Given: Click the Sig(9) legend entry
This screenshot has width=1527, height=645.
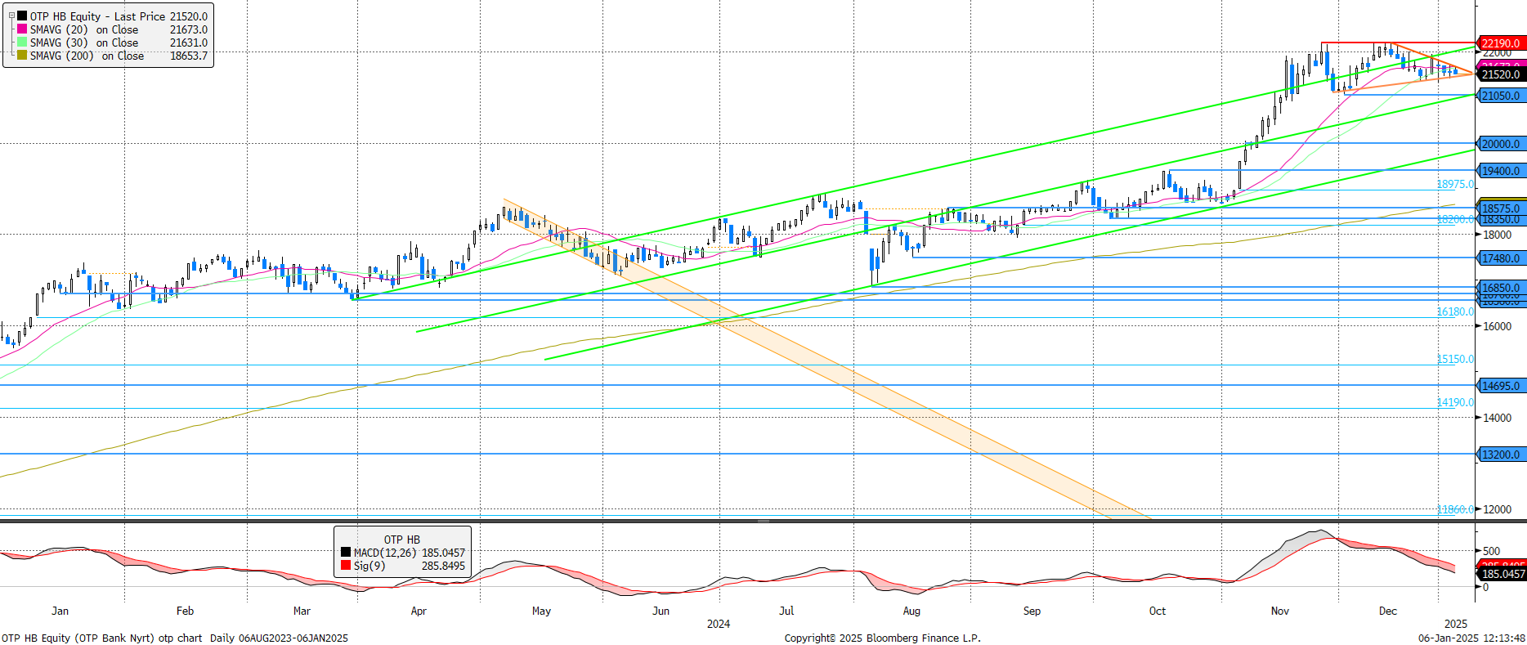Looking at the screenshot, I should pos(403,566).
